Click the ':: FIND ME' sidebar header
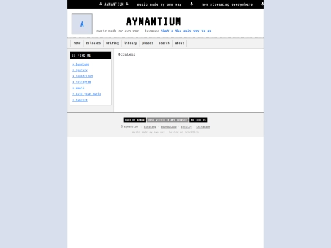Screen dimensions: 331x248 coord(91,56)
